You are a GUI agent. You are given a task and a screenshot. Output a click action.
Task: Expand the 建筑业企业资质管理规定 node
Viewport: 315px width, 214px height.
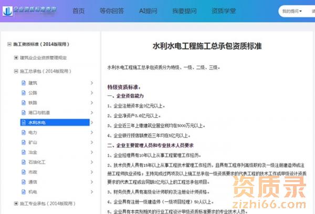coord(16,57)
